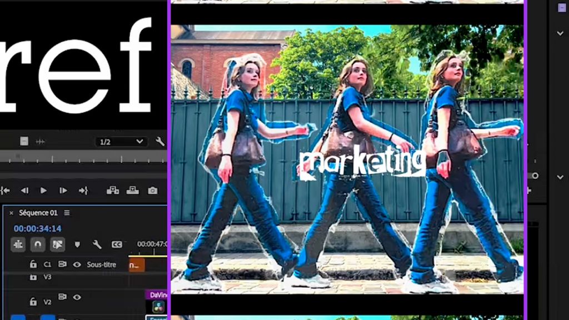Click the CC captions track options button
The width and height of the screenshot is (569, 320).
(117, 244)
